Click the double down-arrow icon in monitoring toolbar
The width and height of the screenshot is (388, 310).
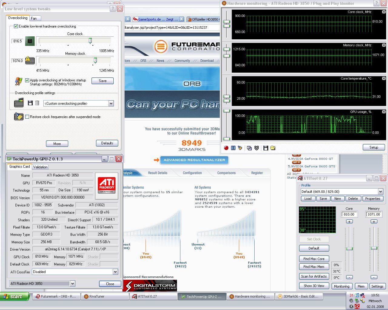coord(257,148)
